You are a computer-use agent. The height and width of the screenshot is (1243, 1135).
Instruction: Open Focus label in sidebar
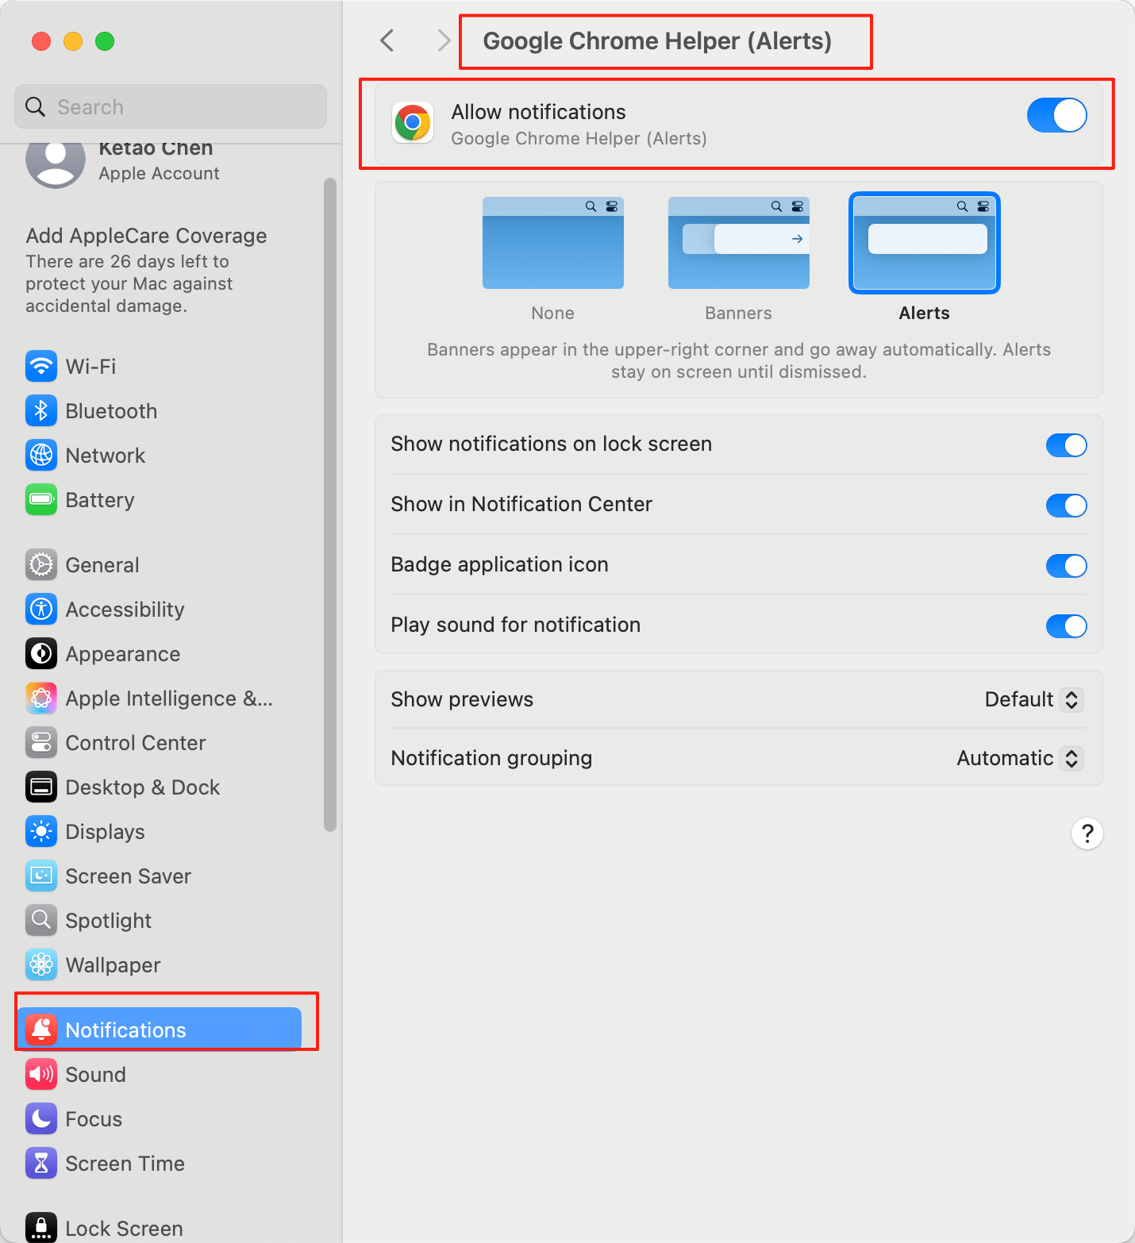[94, 1118]
